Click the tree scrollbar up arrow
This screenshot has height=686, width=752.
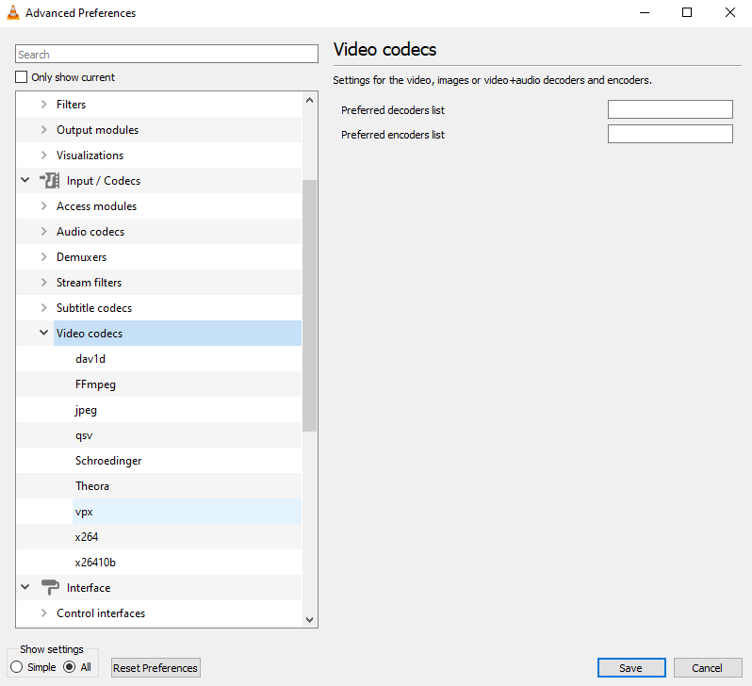309,100
